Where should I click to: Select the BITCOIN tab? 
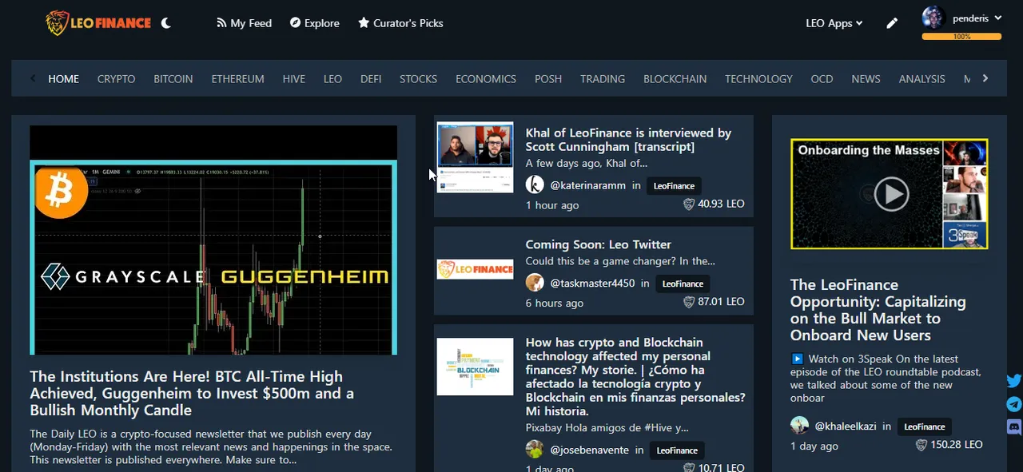coord(173,79)
